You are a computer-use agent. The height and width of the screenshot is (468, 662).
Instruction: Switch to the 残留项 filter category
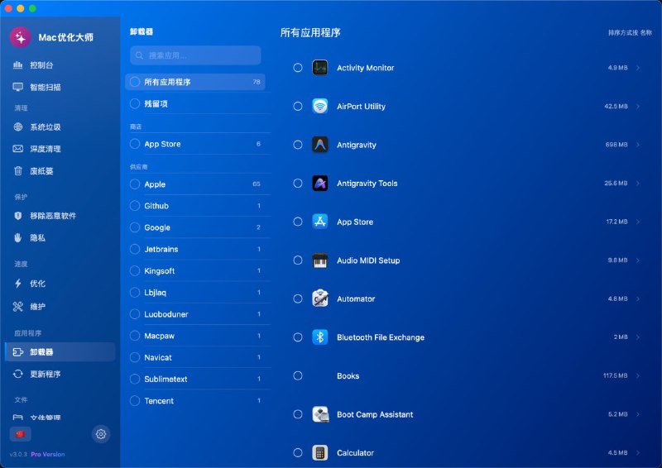(195, 103)
